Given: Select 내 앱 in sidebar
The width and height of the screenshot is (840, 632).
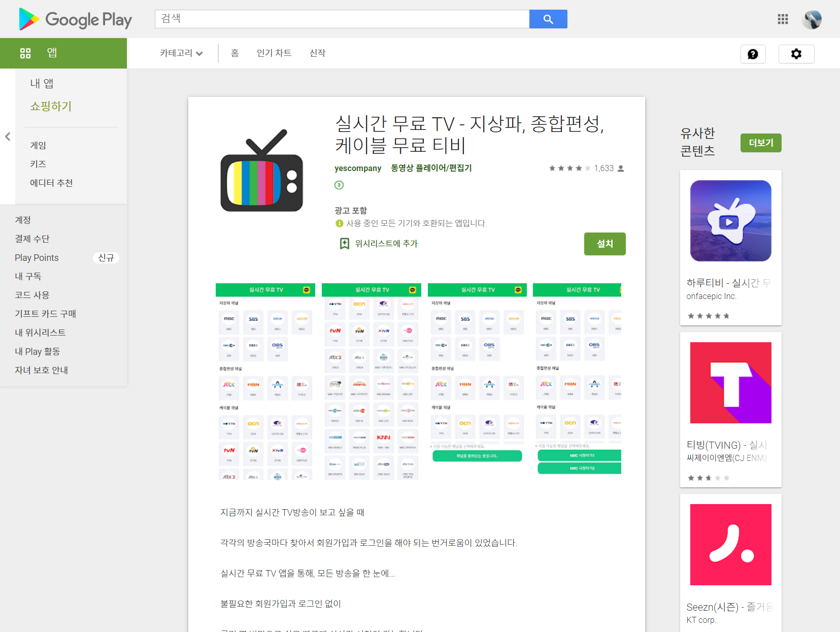Looking at the screenshot, I should pyautogui.click(x=42, y=83).
